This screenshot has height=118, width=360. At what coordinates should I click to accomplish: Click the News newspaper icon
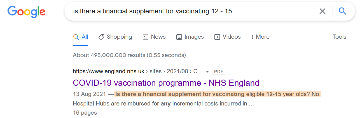(146, 37)
